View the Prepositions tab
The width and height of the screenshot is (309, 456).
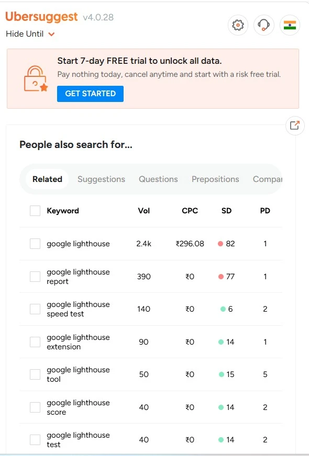pos(215,179)
